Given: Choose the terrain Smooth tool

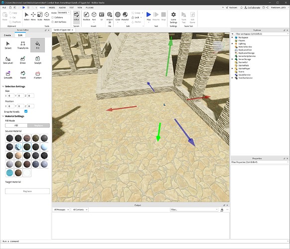Looking at the screenshot, I should tap(8, 75).
